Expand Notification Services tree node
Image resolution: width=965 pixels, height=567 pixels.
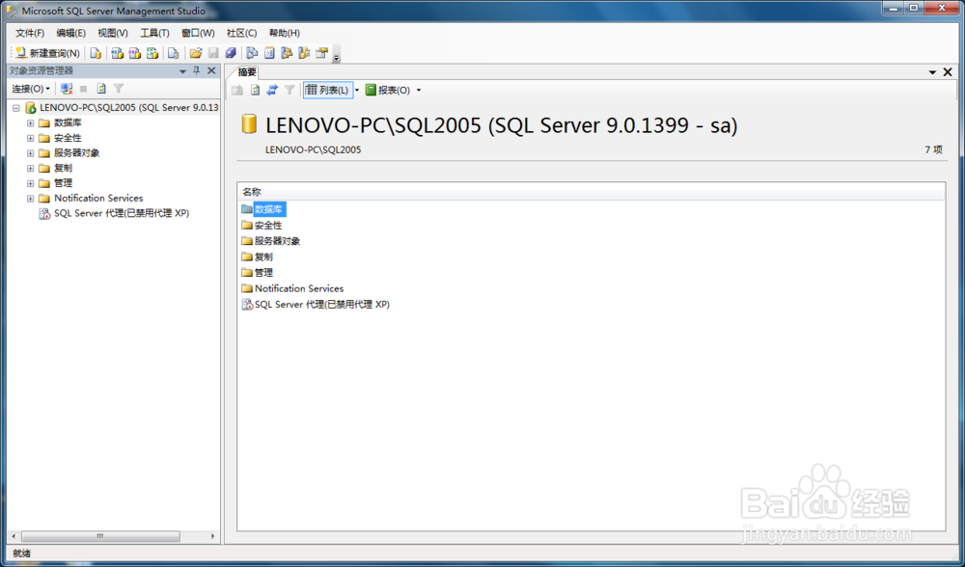[x=30, y=198]
